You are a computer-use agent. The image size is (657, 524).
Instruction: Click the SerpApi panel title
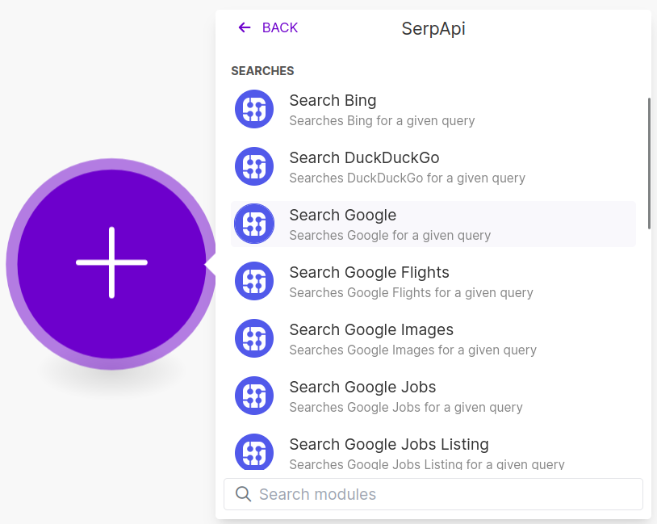433,29
